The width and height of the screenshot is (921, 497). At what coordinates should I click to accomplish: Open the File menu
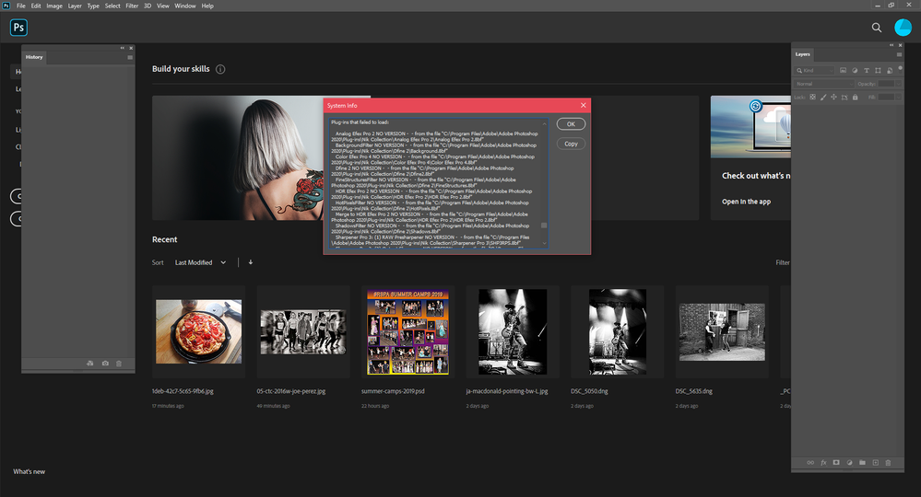pos(20,6)
